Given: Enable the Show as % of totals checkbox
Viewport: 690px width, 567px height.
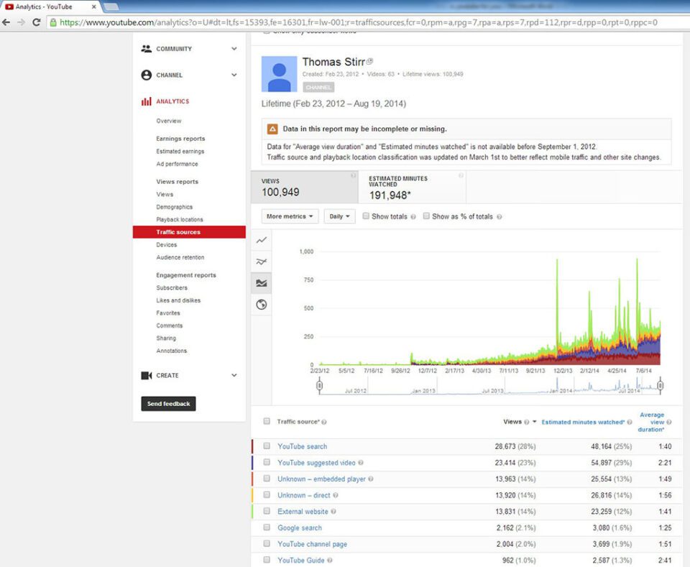Looking at the screenshot, I should tap(426, 216).
